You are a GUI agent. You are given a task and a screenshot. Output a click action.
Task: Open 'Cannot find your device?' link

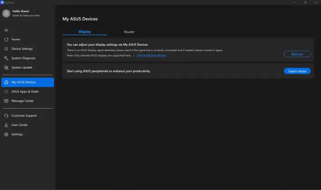pos(151,56)
